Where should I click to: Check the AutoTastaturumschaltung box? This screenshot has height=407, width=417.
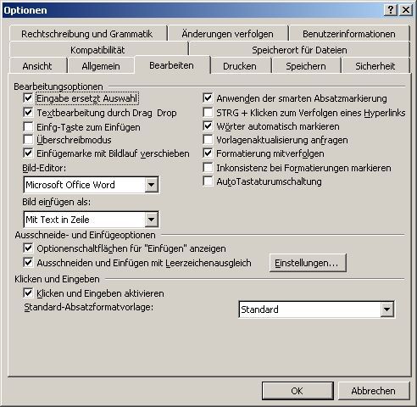208,181
